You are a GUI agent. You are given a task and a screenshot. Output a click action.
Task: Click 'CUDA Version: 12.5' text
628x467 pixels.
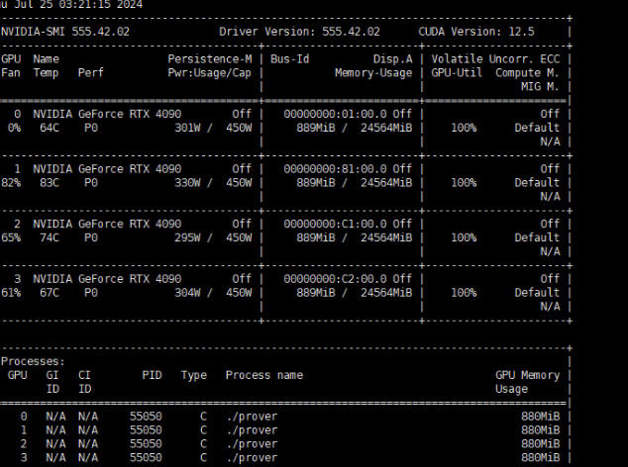click(x=476, y=32)
